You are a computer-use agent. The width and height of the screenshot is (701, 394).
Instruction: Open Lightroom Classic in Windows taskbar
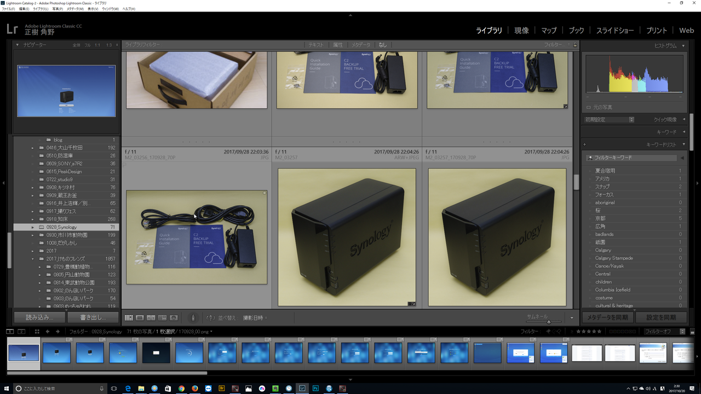(x=302, y=388)
